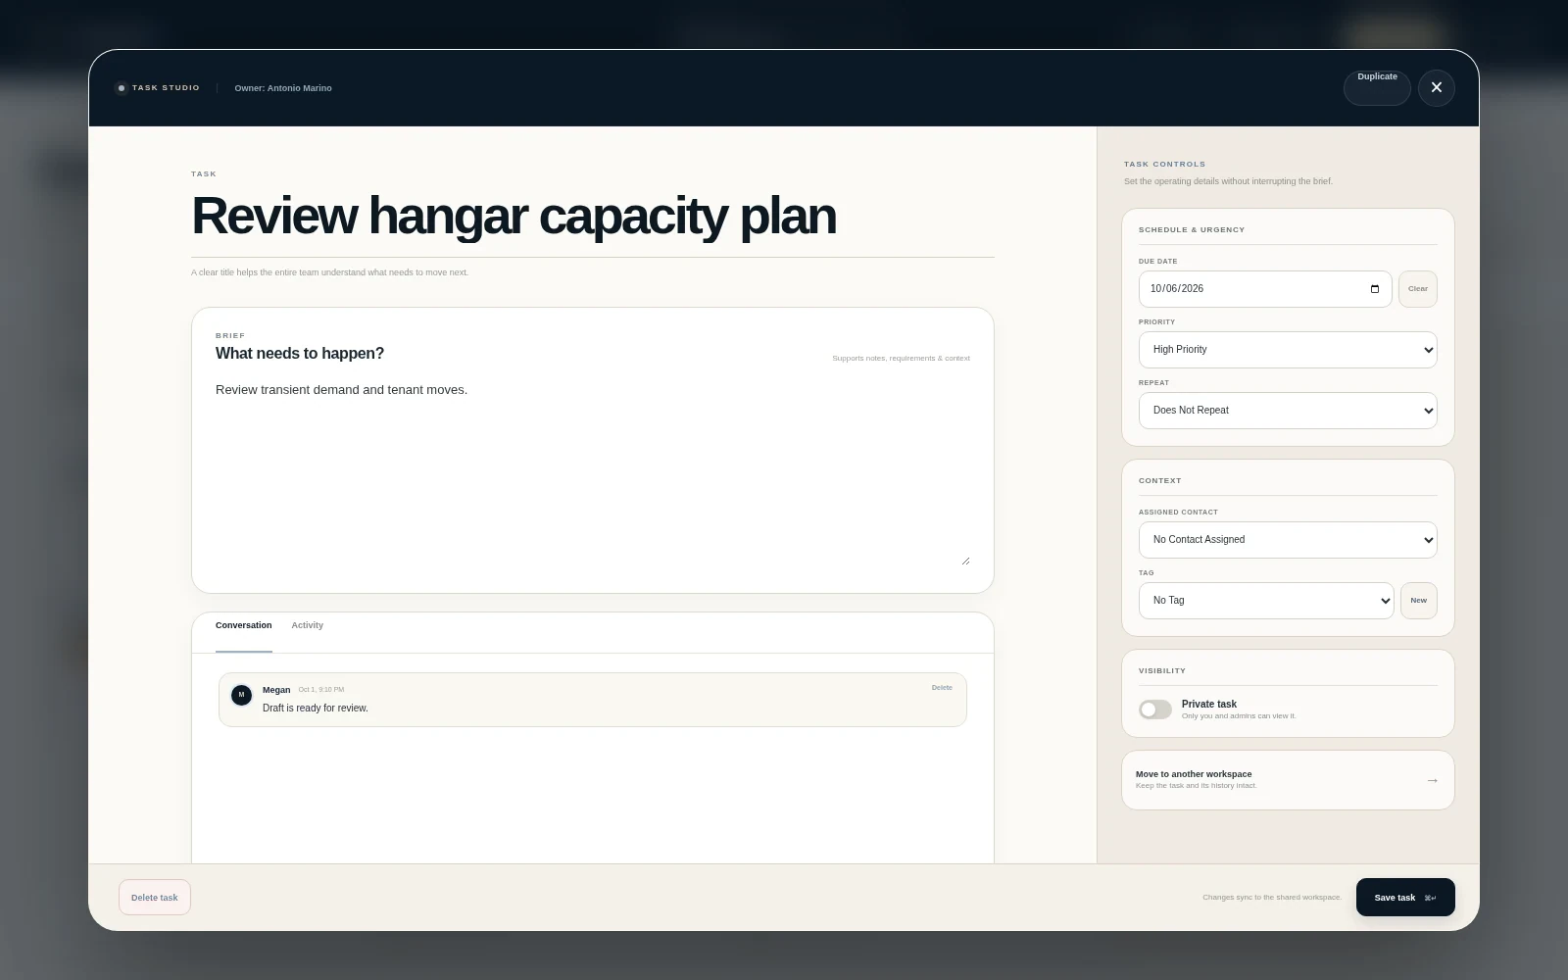Click the Supports notes, requirements & context hint
Screen dimensions: 1568x980
point(901,359)
